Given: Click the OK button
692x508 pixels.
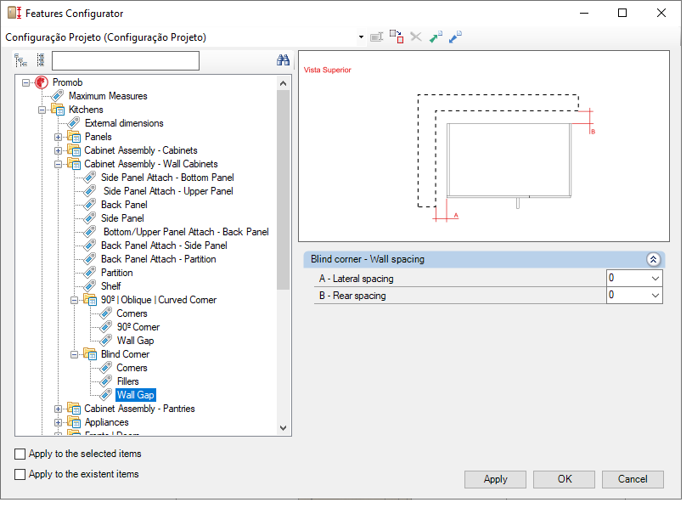Looking at the screenshot, I should pos(564,479).
